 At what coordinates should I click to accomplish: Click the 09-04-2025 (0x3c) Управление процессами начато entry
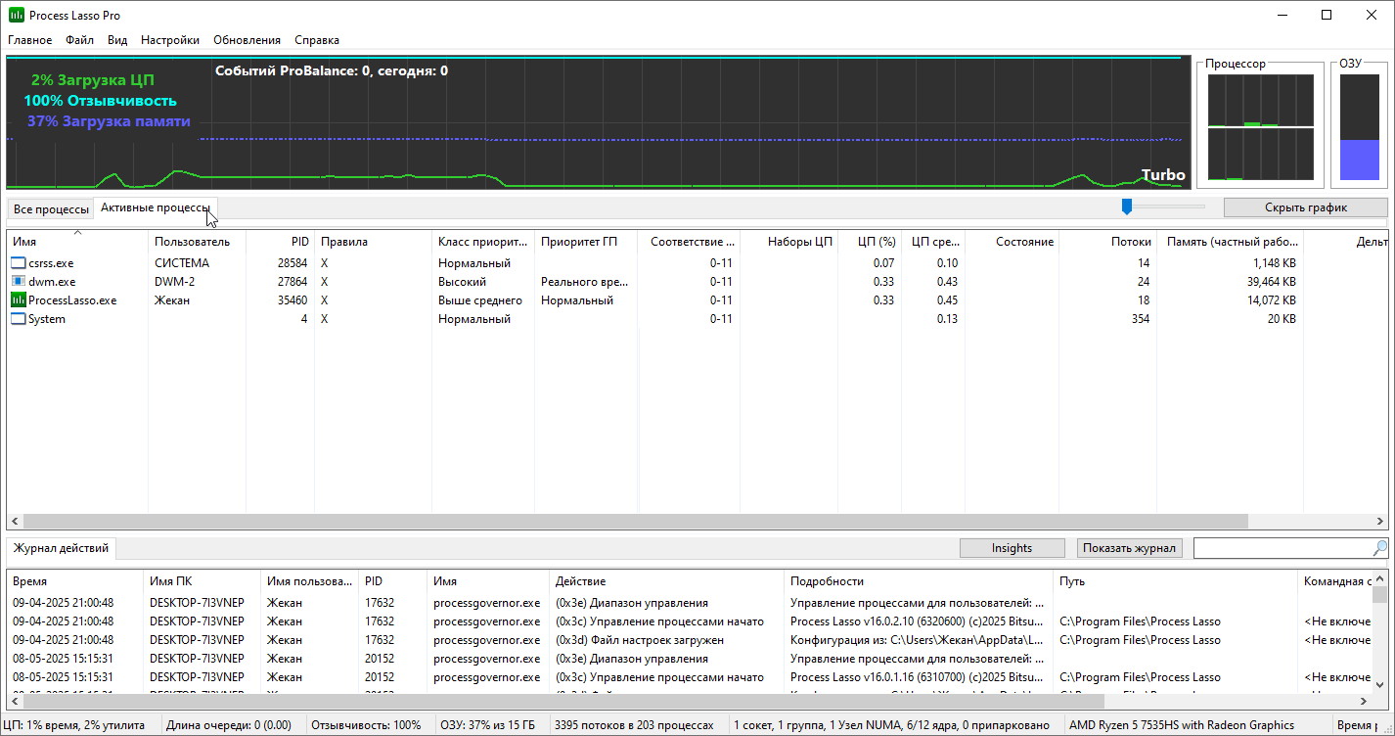[x=659, y=621]
